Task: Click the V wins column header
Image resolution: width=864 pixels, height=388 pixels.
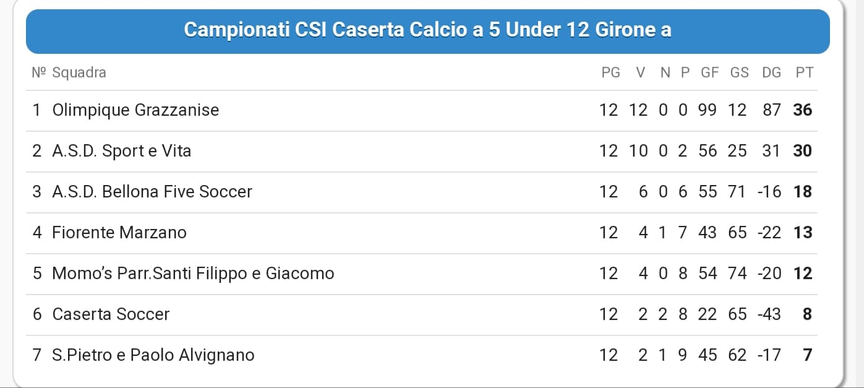Action: click(x=641, y=72)
